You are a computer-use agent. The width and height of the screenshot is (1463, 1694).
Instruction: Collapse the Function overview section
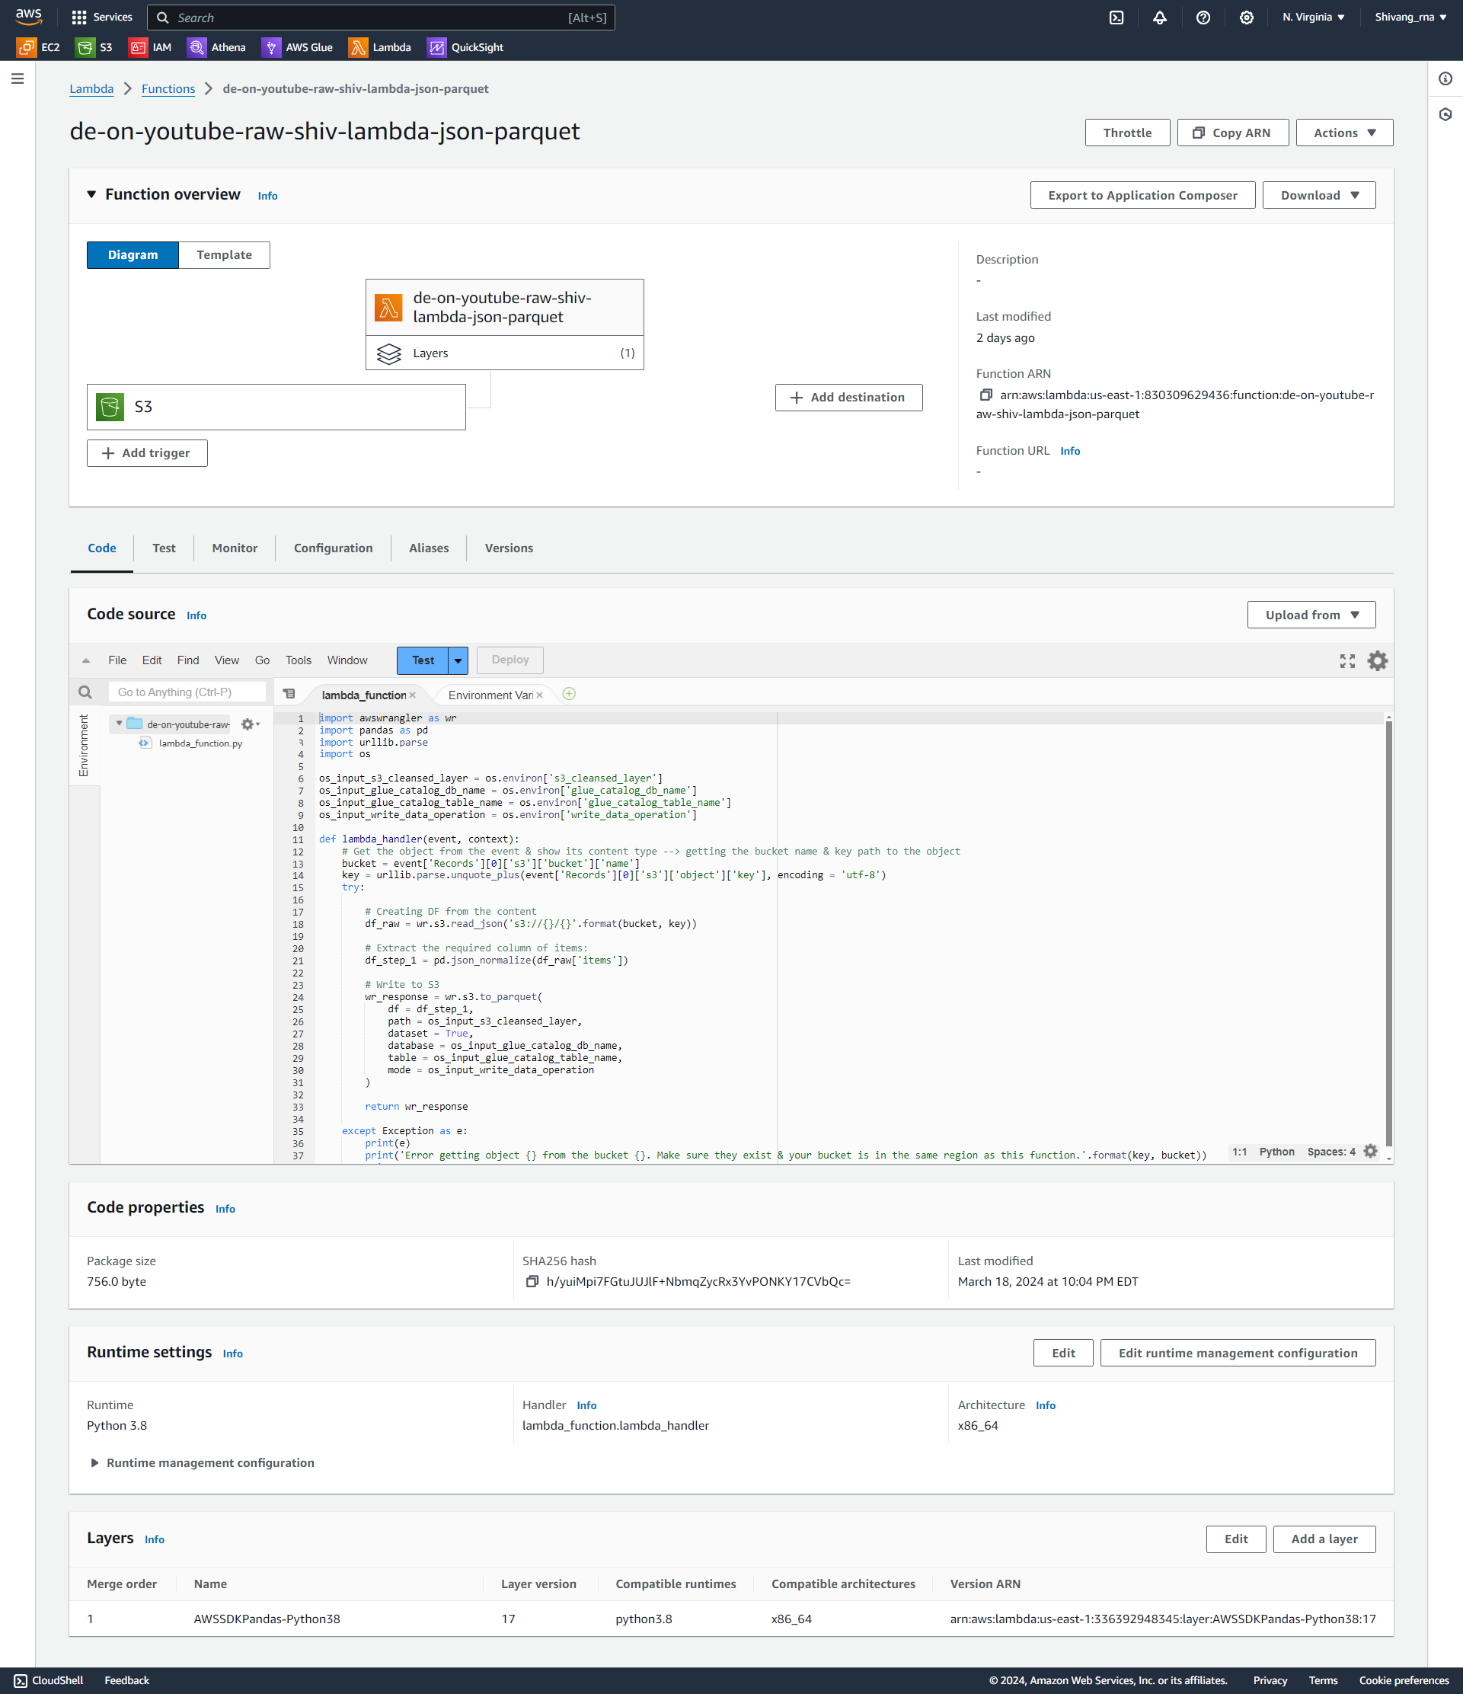coord(91,194)
